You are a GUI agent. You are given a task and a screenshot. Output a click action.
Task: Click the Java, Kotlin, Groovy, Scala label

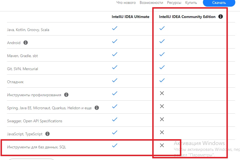pos(28,30)
